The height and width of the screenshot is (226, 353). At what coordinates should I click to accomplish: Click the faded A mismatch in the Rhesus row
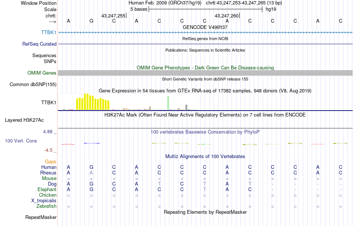[x=91, y=173]
